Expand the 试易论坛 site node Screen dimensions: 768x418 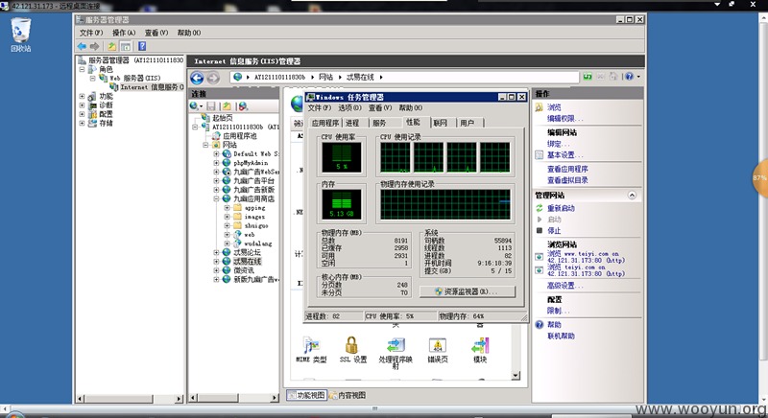pyautogui.click(x=216, y=253)
